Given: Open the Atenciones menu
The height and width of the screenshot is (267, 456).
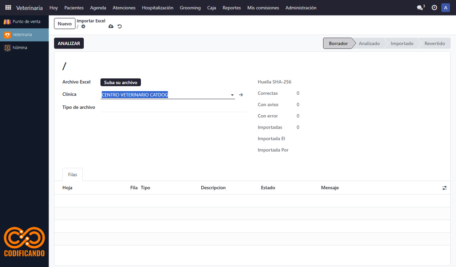Looking at the screenshot, I should point(124,8).
